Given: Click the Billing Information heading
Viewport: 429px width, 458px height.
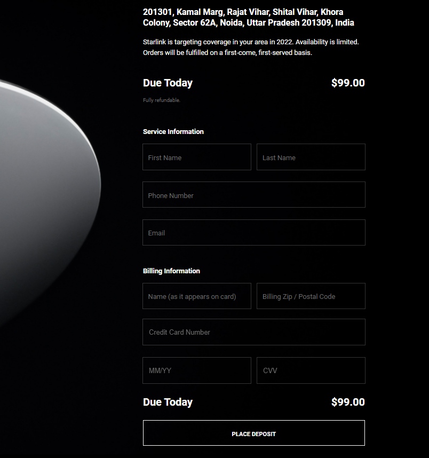Looking at the screenshot, I should 171,271.
